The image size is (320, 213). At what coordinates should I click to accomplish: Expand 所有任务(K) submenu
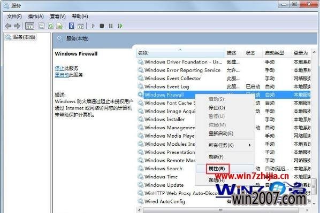tap(225, 145)
